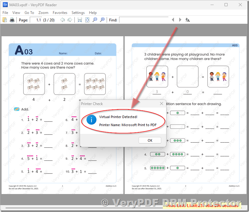Click the Find text input field
The height and width of the screenshot is (212, 249).
pos(144,20)
